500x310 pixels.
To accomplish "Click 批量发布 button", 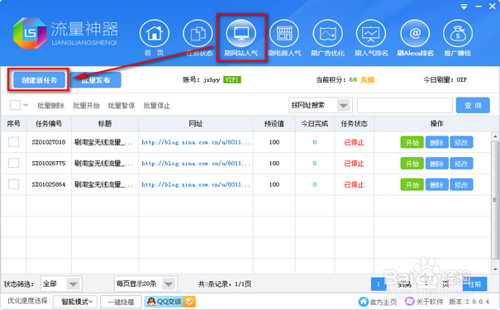I will pyautogui.click(x=96, y=79).
